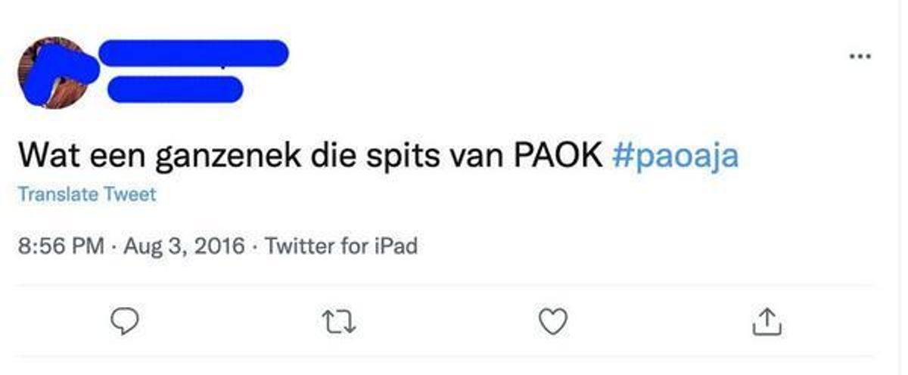Click the redacted username handle below name

tap(175, 89)
